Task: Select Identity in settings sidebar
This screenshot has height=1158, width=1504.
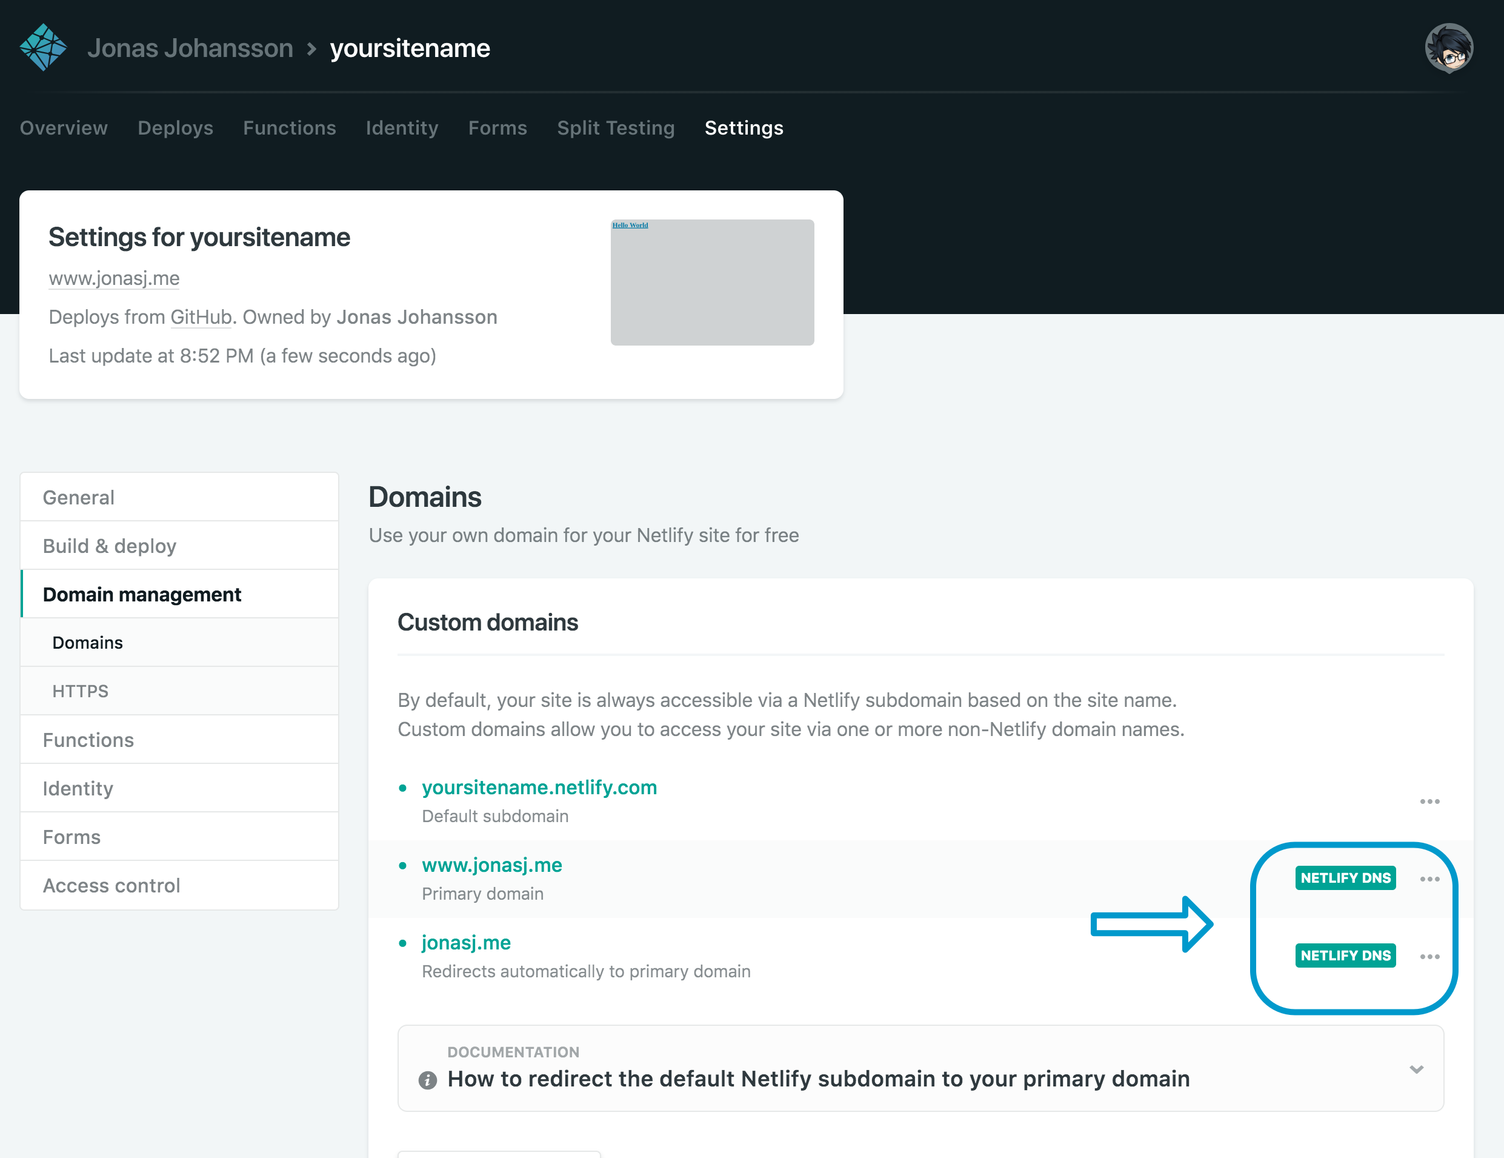Action: coord(180,788)
